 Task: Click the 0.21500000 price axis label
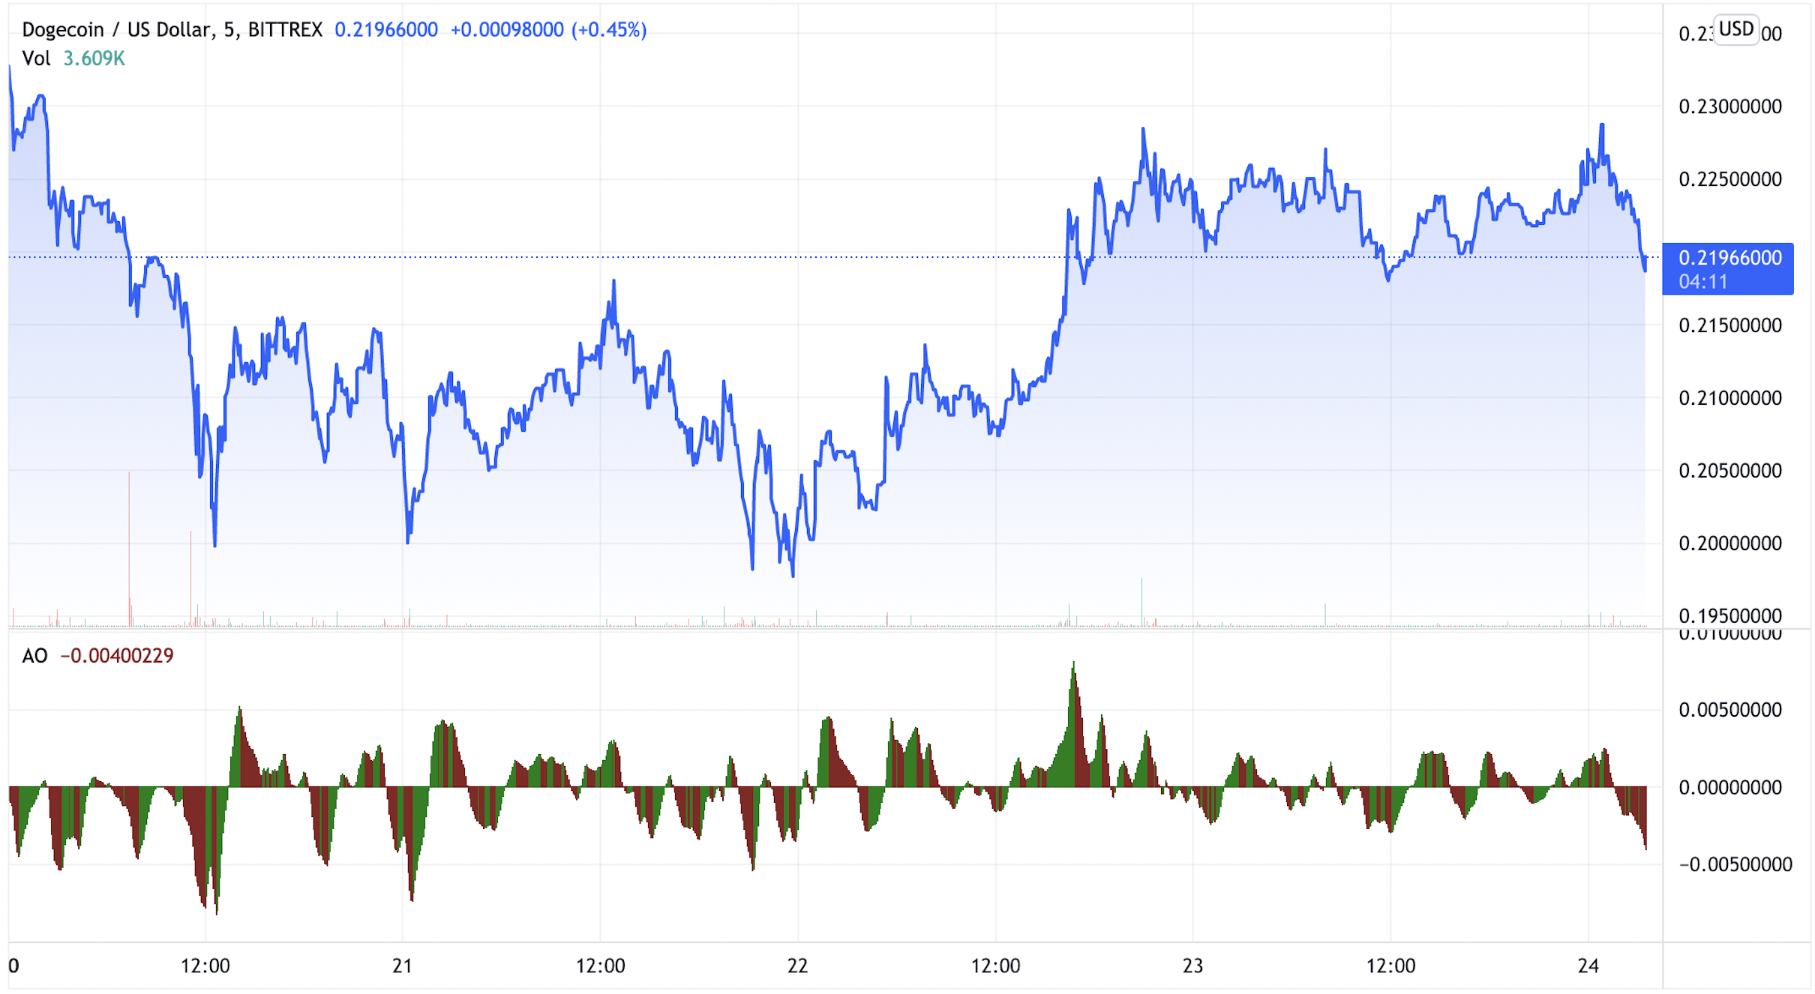(1729, 325)
